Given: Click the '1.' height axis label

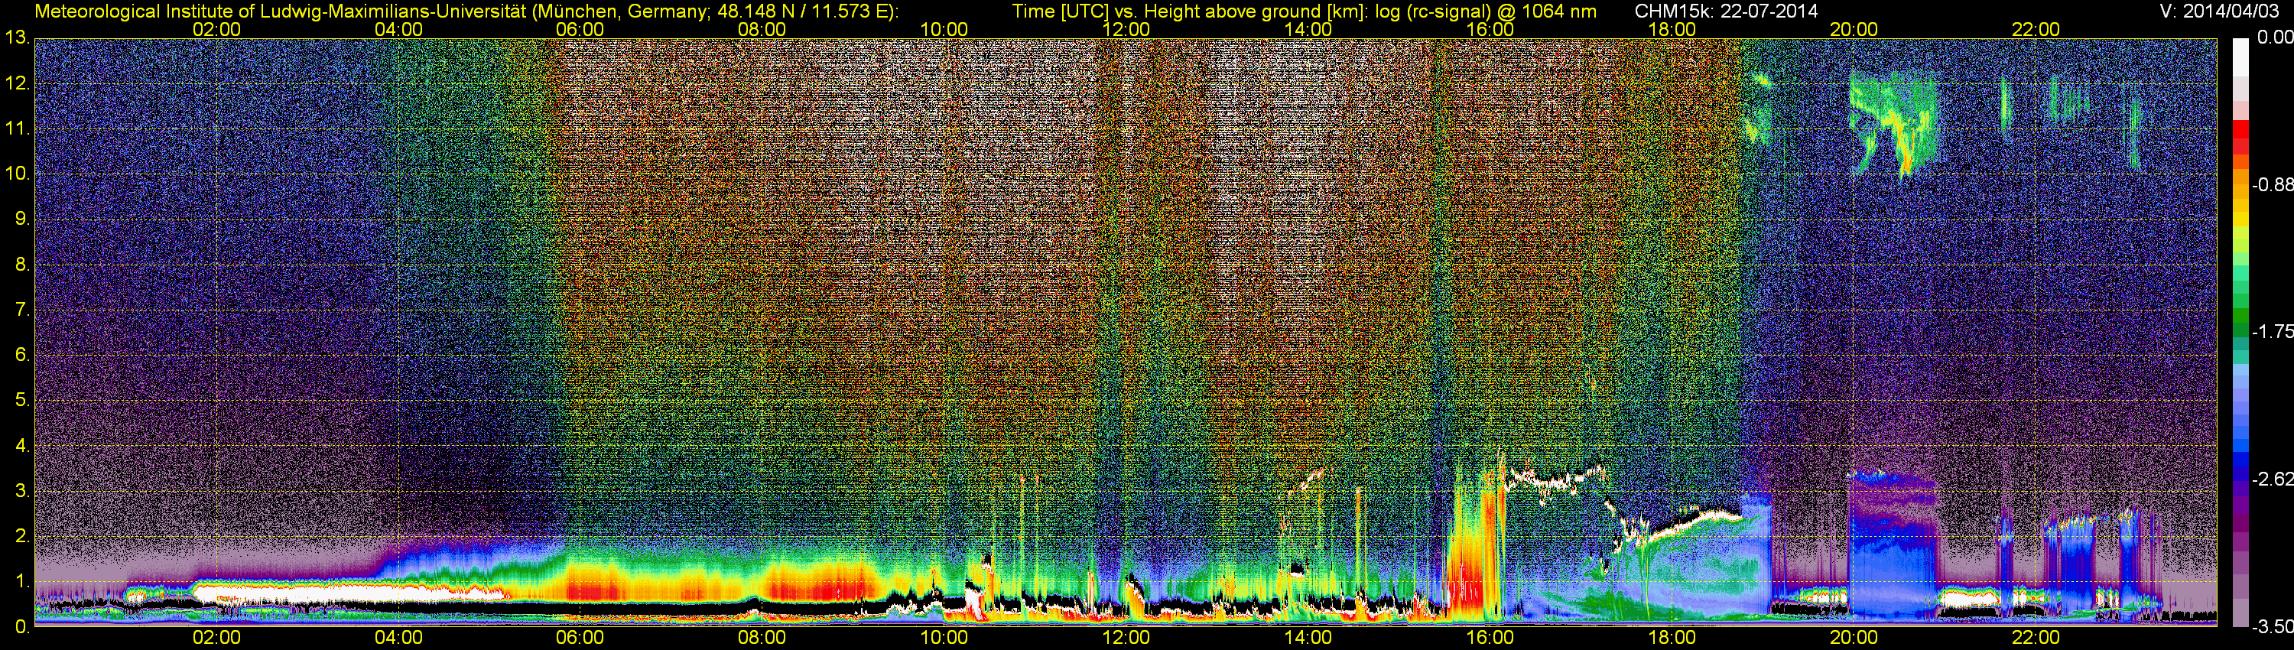Looking at the screenshot, I should coord(22,581).
